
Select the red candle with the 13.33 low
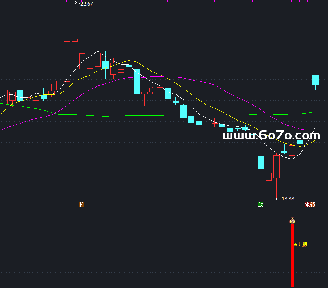point(277,166)
